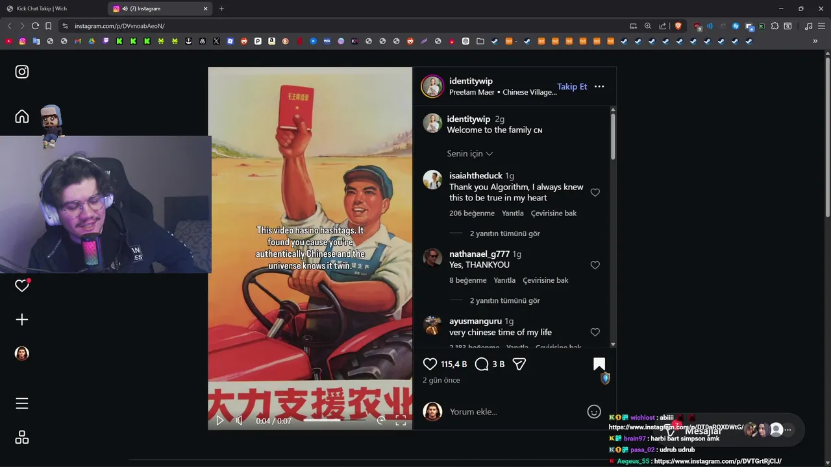Reload the page
The width and height of the screenshot is (831, 467).
35,26
